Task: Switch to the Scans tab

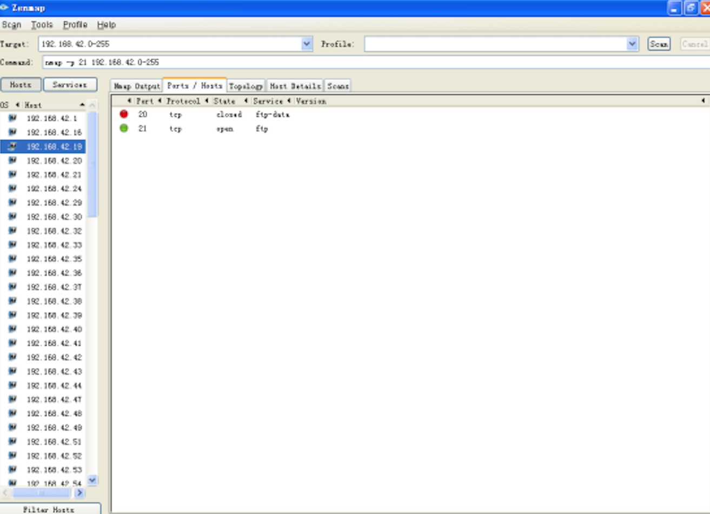Action: tap(338, 86)
